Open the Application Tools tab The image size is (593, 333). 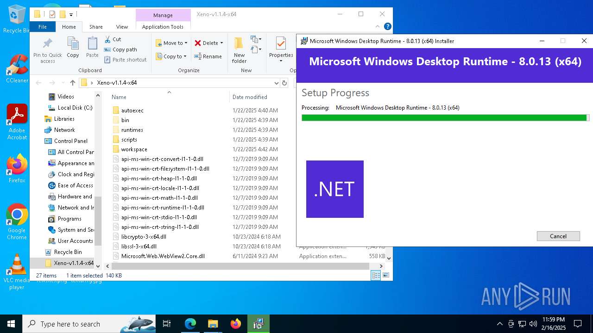163,27
